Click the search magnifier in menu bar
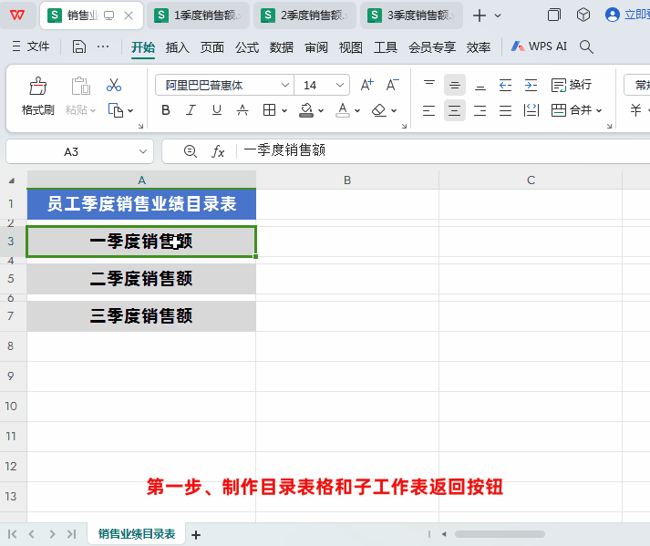The image size is (650, 546). pos(587,47)
